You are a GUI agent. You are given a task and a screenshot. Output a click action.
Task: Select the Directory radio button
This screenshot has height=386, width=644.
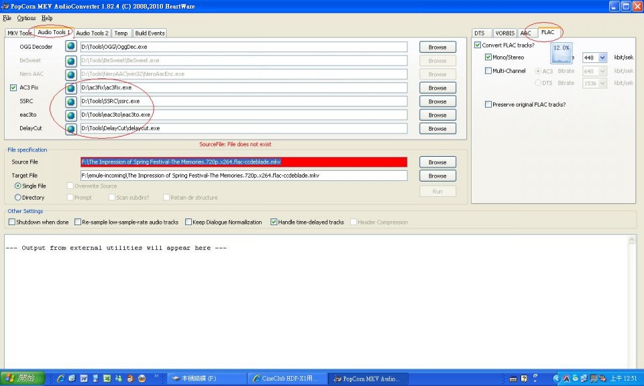click(17, 197)
